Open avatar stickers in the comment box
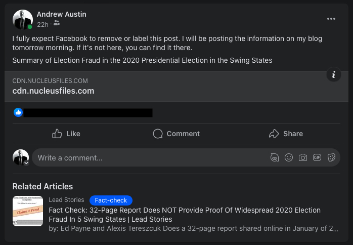353x245 pixels. pyautogui.click(x=275, y=157)
